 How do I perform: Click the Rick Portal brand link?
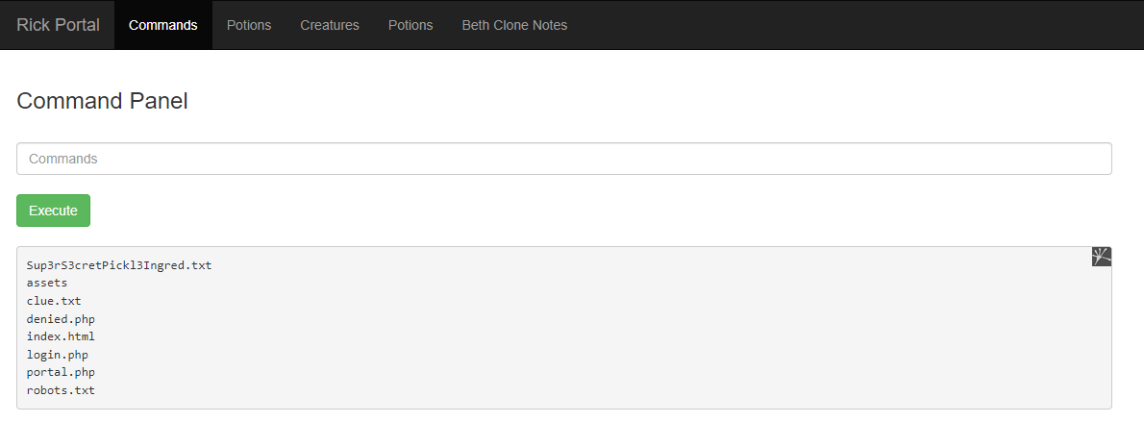click(x=58, y=25)
